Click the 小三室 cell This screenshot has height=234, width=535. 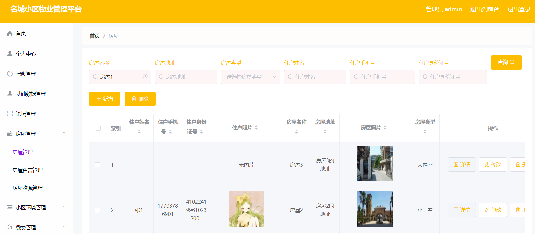[x=425, y=210]
